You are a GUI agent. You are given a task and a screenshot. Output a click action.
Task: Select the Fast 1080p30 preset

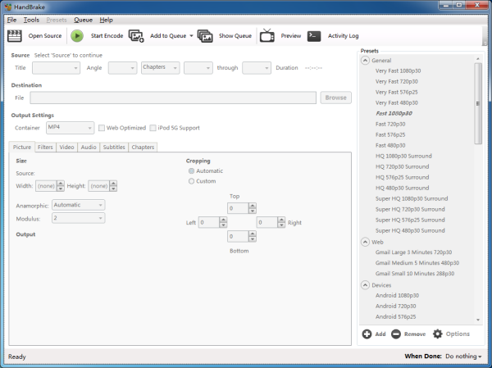(x=394, y=114)
